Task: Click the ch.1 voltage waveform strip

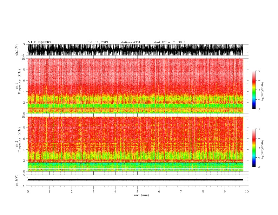Action: pos(135,50)
